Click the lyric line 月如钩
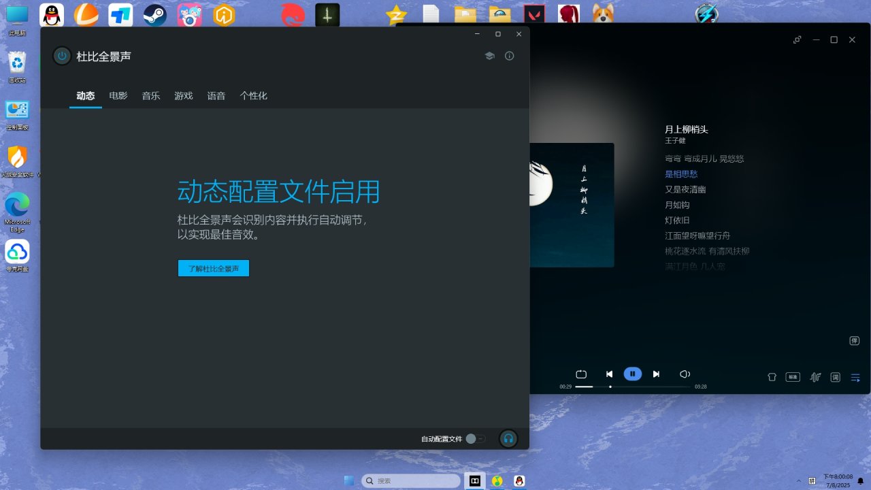871x490 pixels. (677, 205)
